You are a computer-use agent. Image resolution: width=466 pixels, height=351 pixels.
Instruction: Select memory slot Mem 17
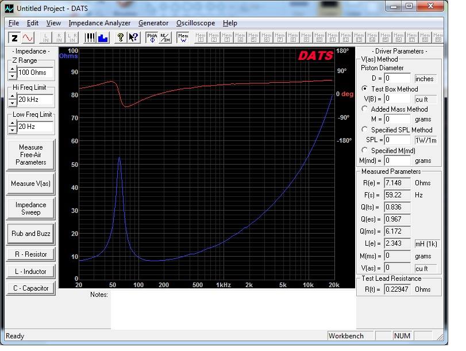(412, 38)
